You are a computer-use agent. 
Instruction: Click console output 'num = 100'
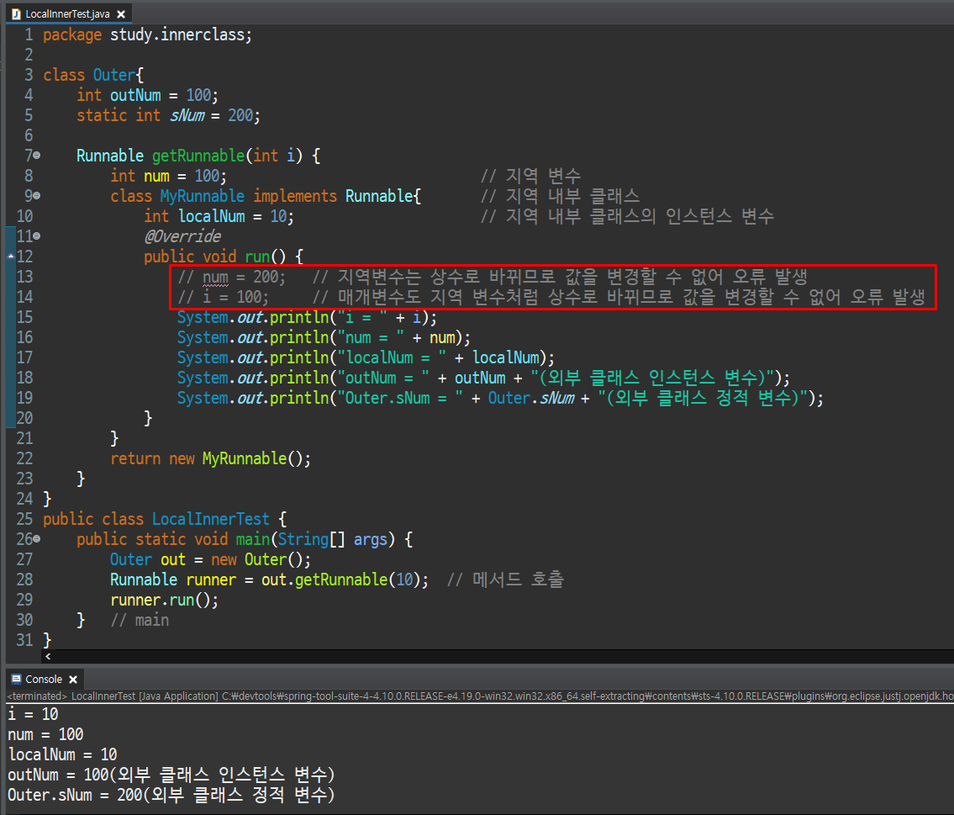coord(45,734)
